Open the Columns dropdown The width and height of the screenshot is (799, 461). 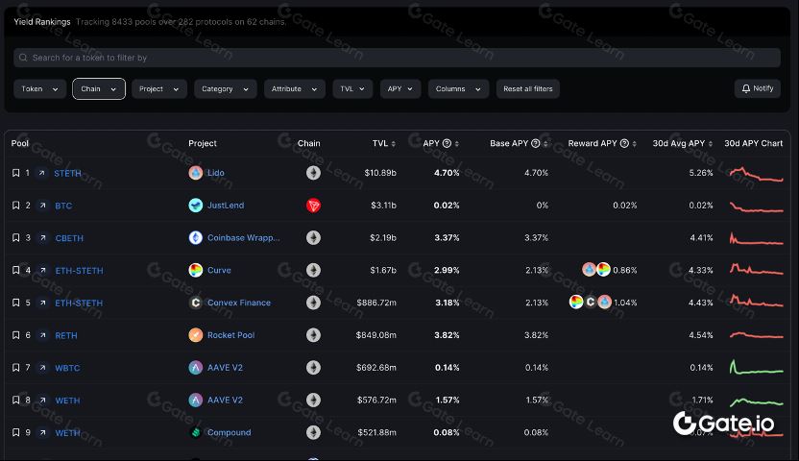(x=458, y=88)
